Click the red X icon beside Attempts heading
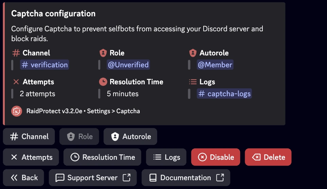Viewport: 327px width, 189px height. (16, 82)
